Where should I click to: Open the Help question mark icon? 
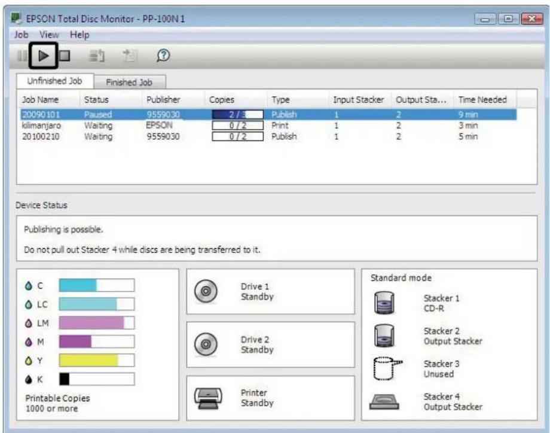[x=163, y=56]
